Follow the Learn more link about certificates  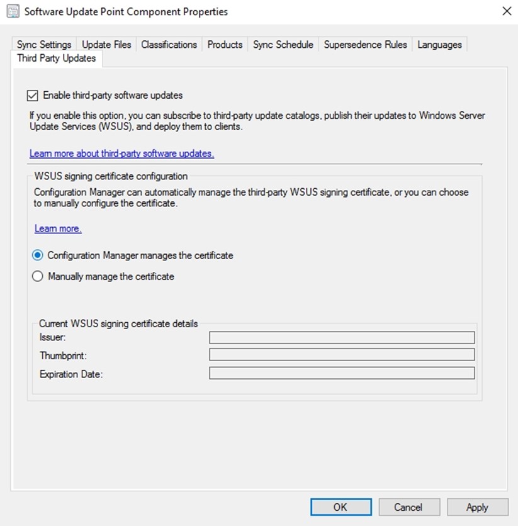point(58,228)
